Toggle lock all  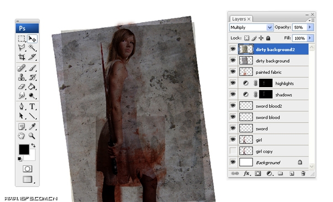click(x=268, y=38)
